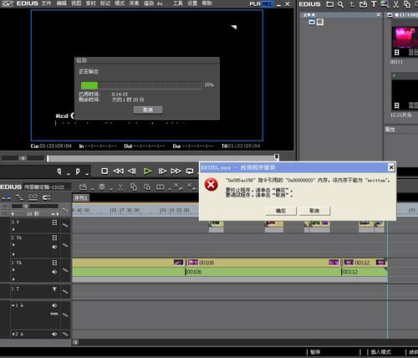Open the dropdown beside the save project icon
Image resolution: width=418 pixels, height=358 pixels.
(x=111, y=189)
